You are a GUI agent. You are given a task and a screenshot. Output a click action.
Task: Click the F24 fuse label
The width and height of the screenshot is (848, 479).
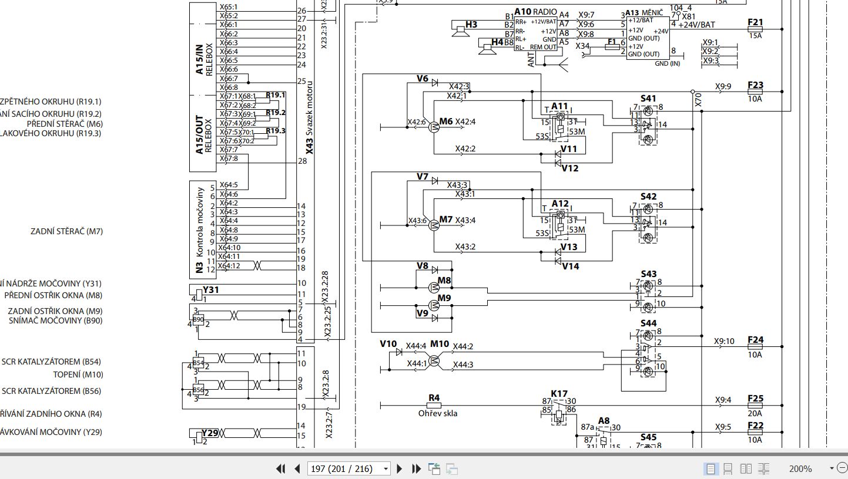[x=755, y=340]
